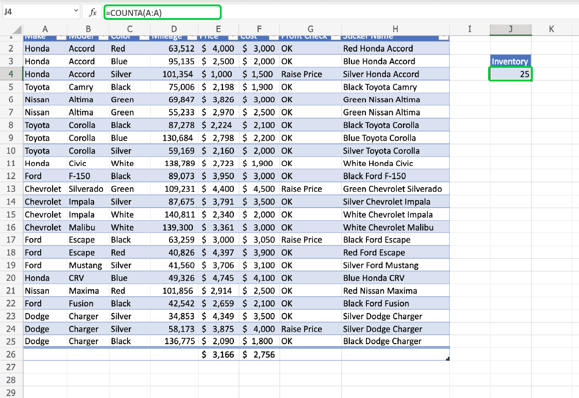Select the 'CRV' model cell
Screen dimensions: 579x398
tap(88, 278)
